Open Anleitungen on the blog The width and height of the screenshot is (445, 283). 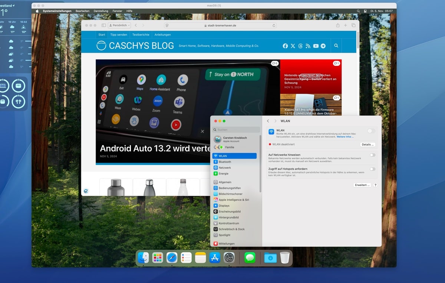point(162,35)
